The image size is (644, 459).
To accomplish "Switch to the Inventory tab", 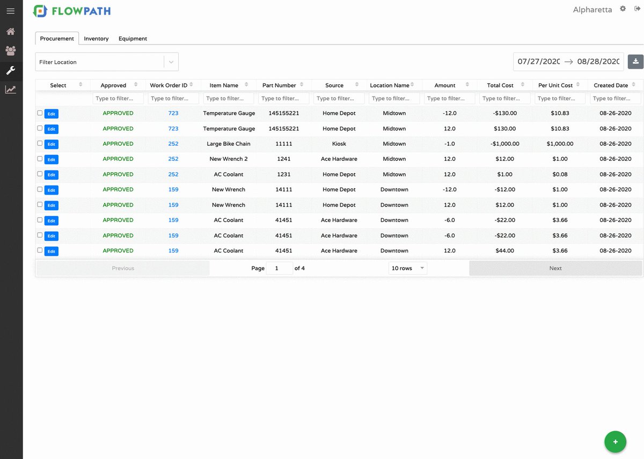I will [96, 39].
